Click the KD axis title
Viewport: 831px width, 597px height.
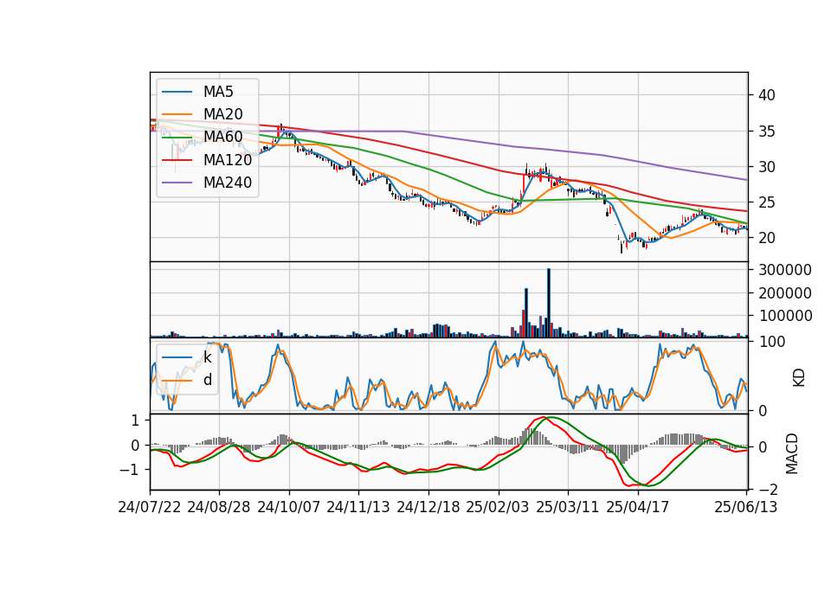coord(798,378)
